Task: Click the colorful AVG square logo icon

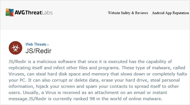Action: 10,12
